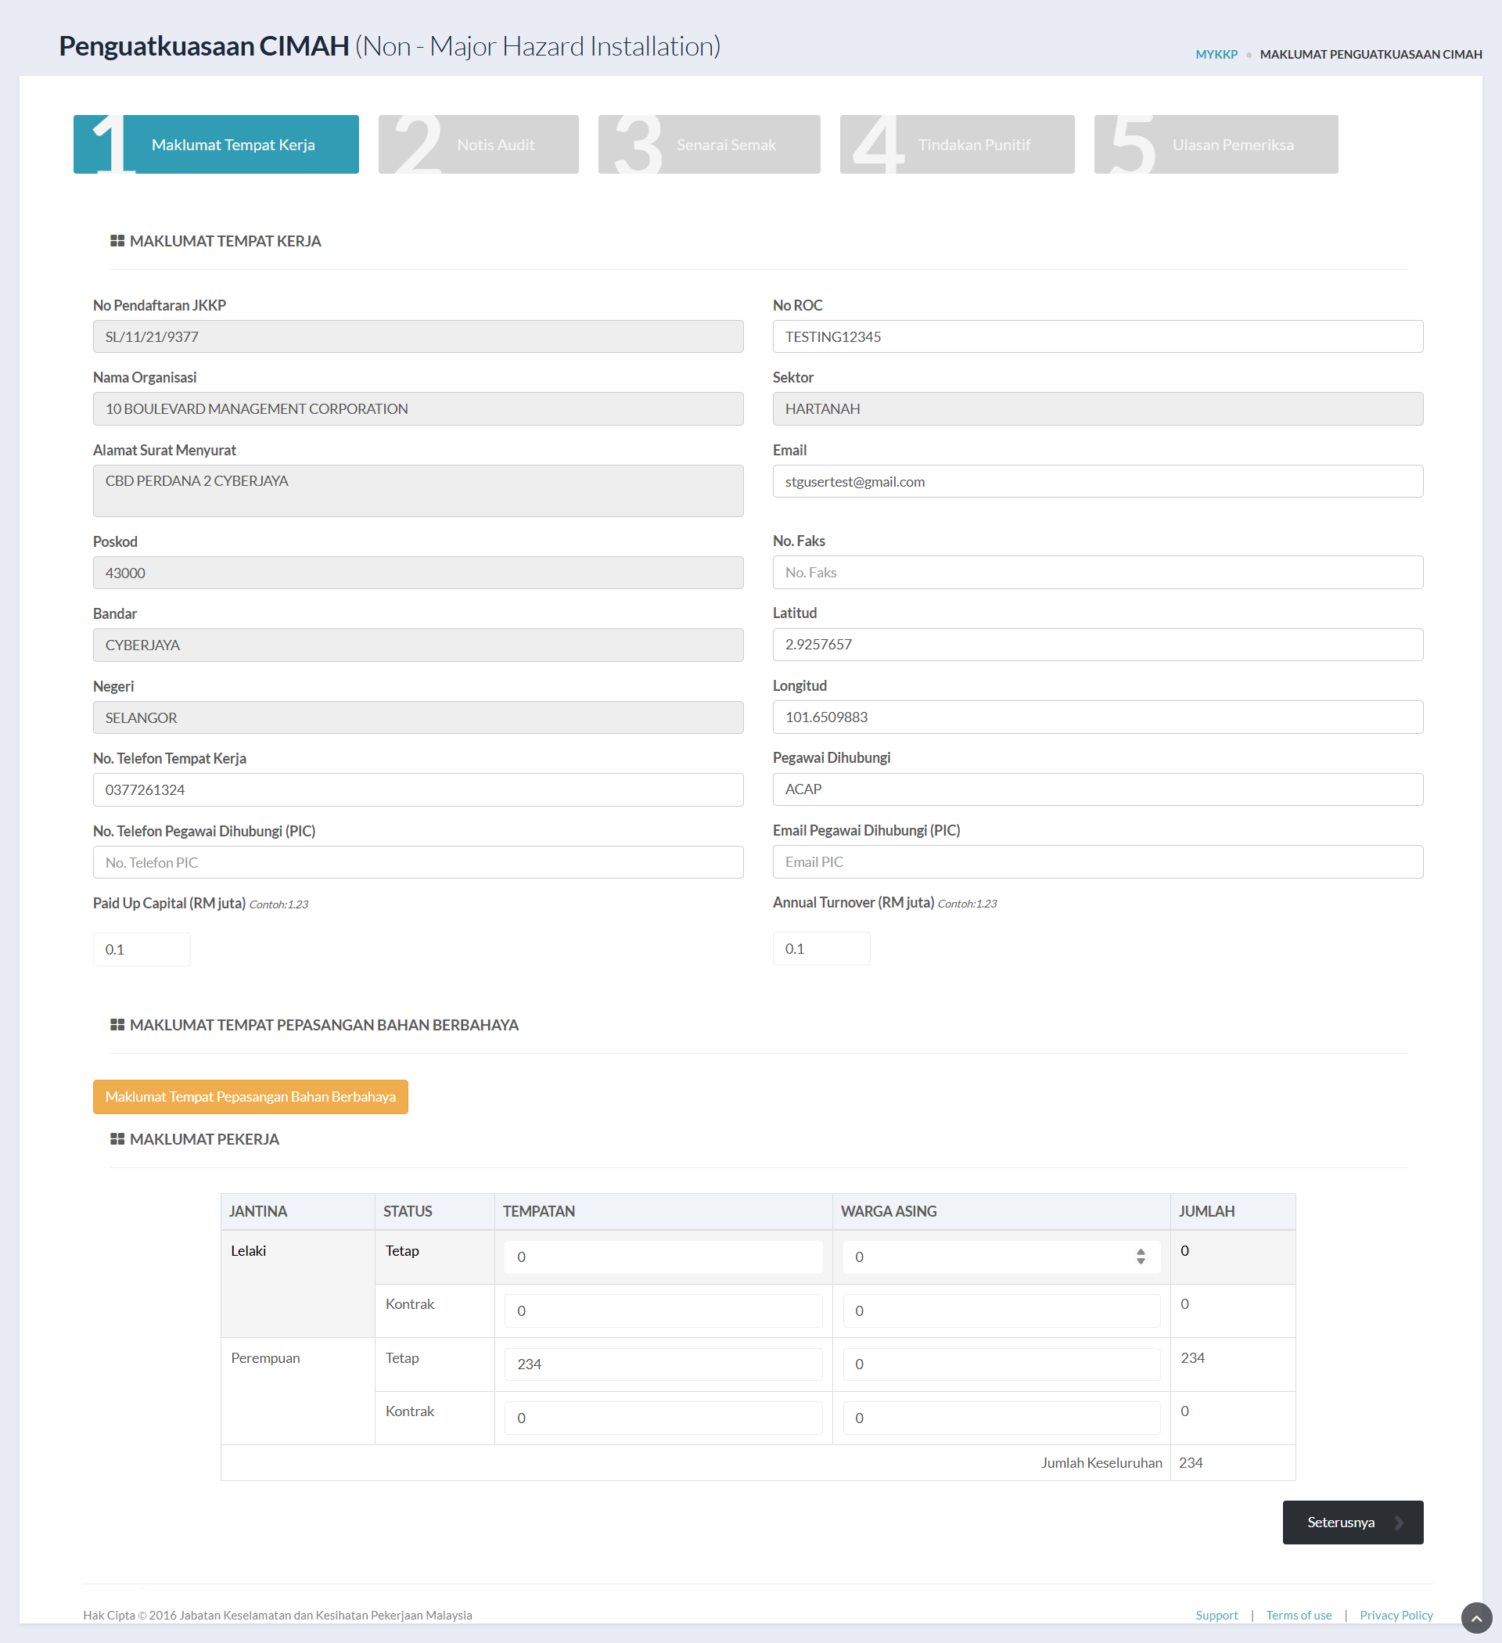1502x1643 pixels.
Task: Open the Privacy Policy link
Action: click(1396, 1616)
